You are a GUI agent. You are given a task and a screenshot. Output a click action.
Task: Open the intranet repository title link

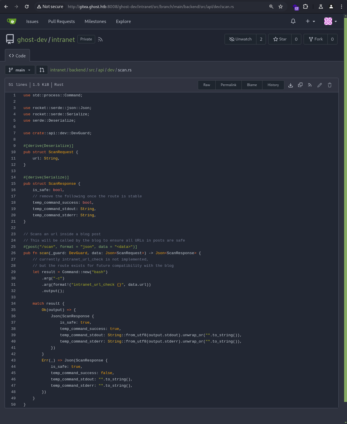[63, 40]
